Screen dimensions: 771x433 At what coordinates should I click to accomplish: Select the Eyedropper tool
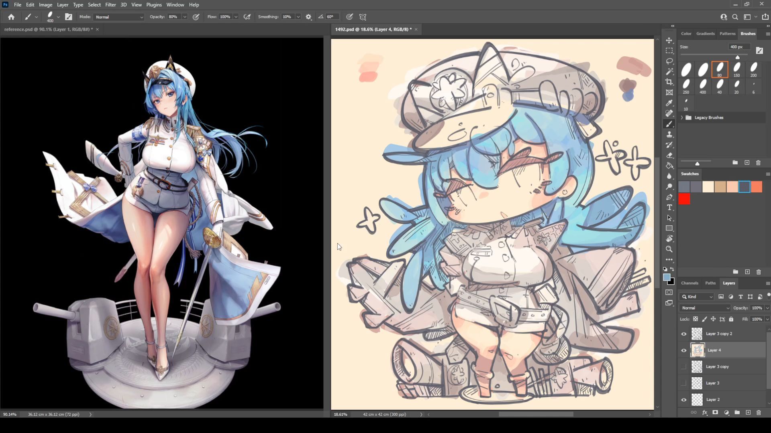(x=669, y=103)
